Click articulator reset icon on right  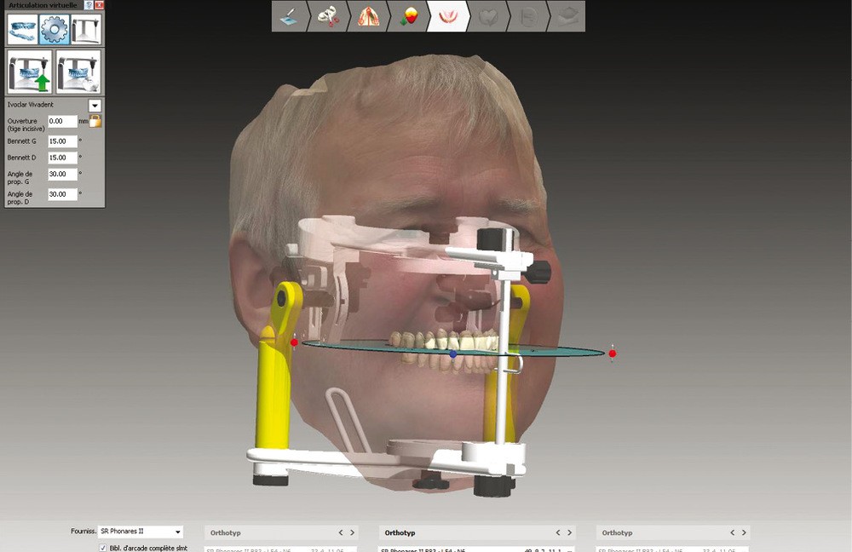pyautogui.click(x=78, y=72)
